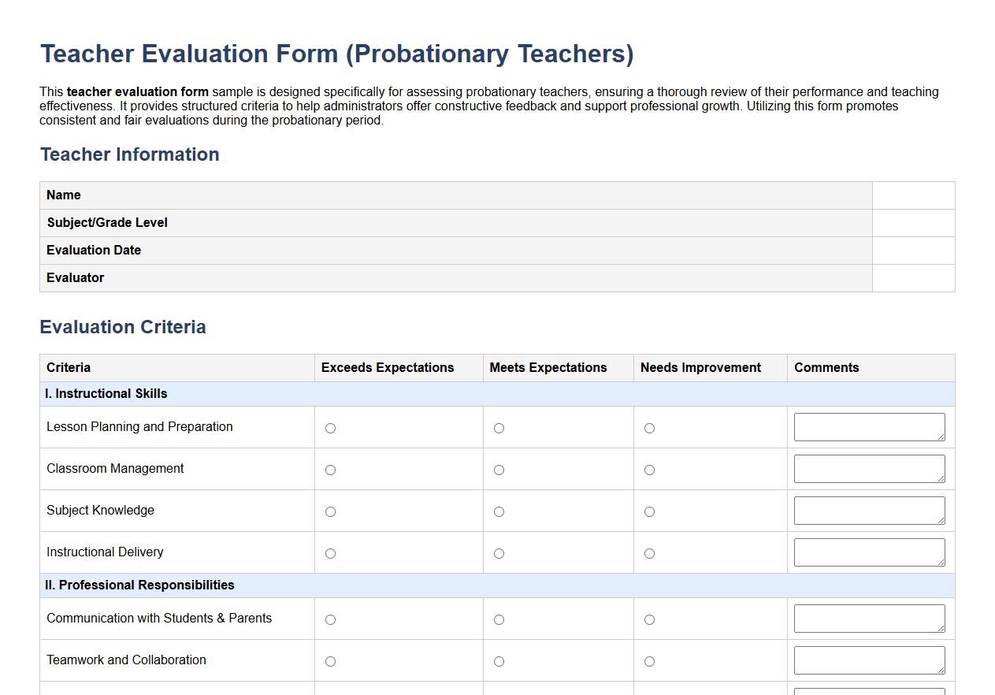Click the Comments box for Teamwork and Collaboration

tap(868, 660)
